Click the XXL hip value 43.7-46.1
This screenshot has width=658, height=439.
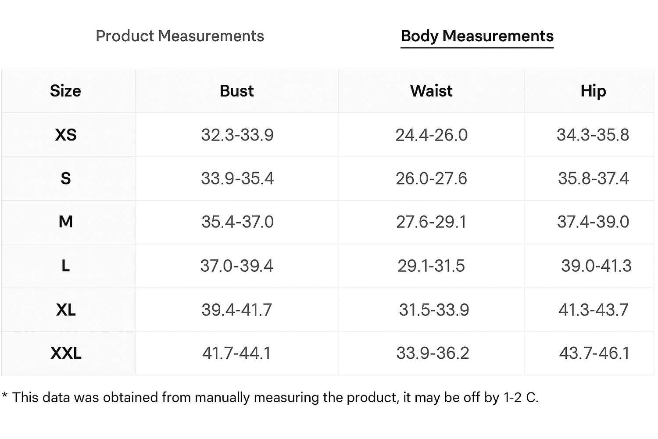[x=594, y=353]
